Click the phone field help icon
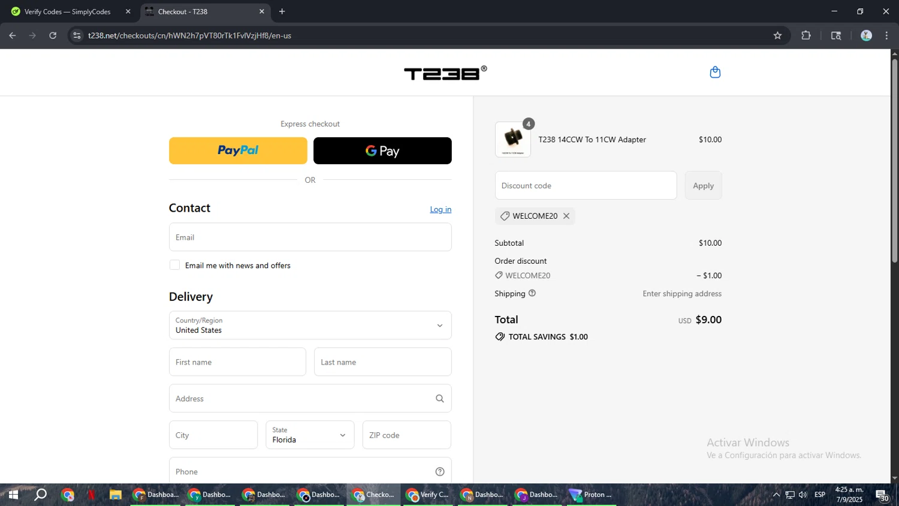This screenshot has height=506, width=899. 440,472
